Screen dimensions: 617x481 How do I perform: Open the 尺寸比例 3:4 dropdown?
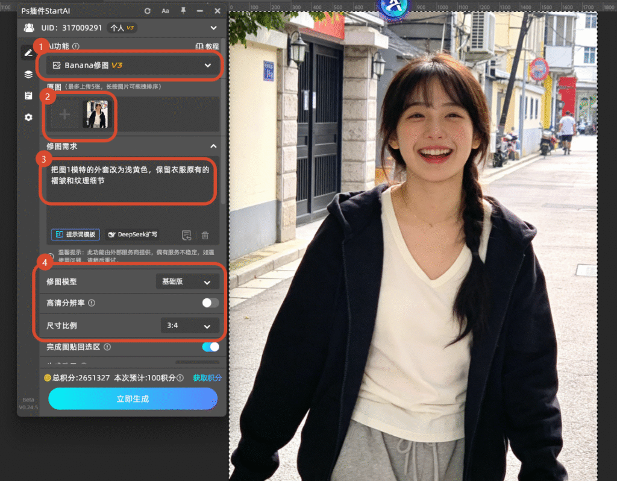[x=190, y=326]
